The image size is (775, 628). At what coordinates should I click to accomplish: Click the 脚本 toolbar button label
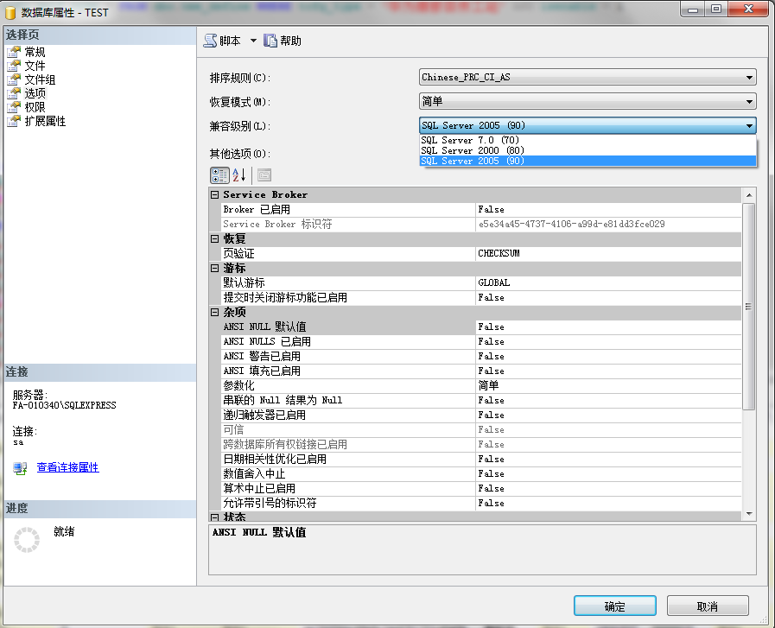tap(230, 41)
